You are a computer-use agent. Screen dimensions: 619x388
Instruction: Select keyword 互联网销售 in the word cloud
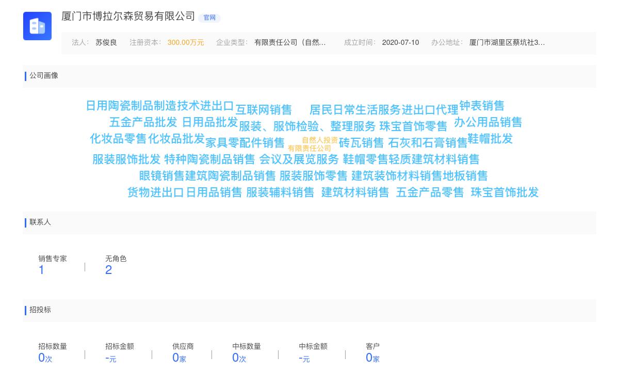tap(264, 109)
